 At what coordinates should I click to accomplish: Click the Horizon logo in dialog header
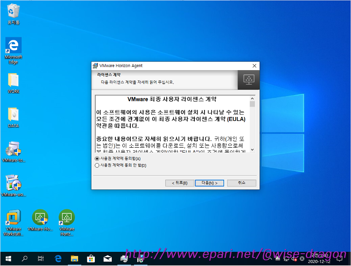coord(249,80)
